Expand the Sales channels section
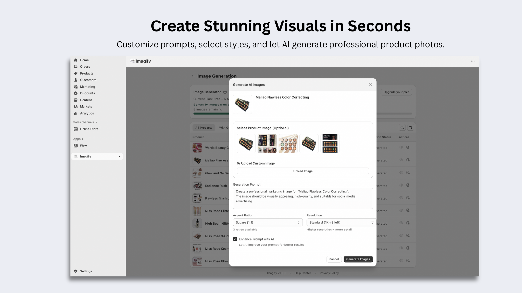Viewport: 522px width, 293px height. [84, 122]
